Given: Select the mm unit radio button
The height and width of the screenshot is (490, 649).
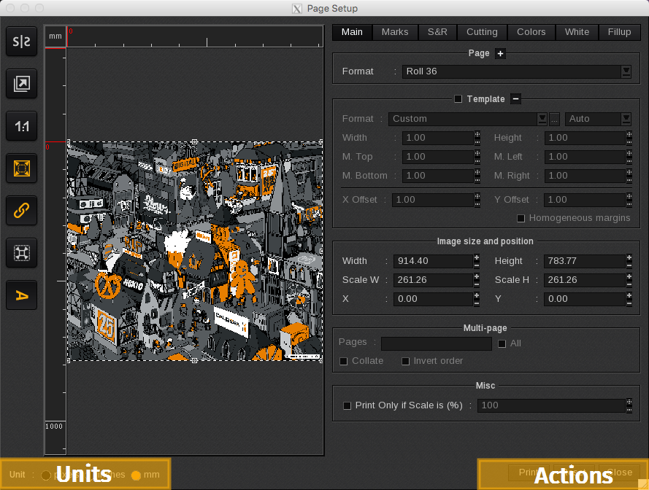Looking at the screenshot, I should coord(136,475).
